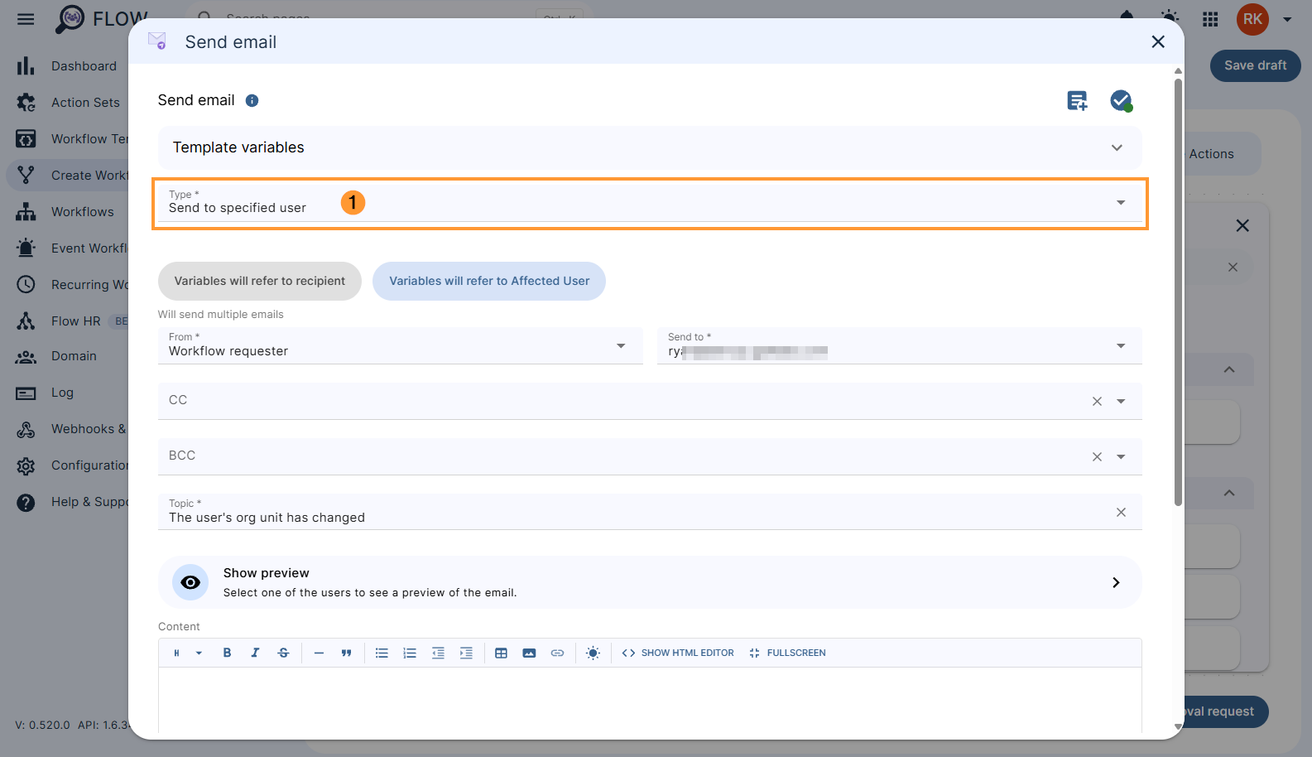
Task: Toggle strikethrough formatting
Action: click(283, 653)
